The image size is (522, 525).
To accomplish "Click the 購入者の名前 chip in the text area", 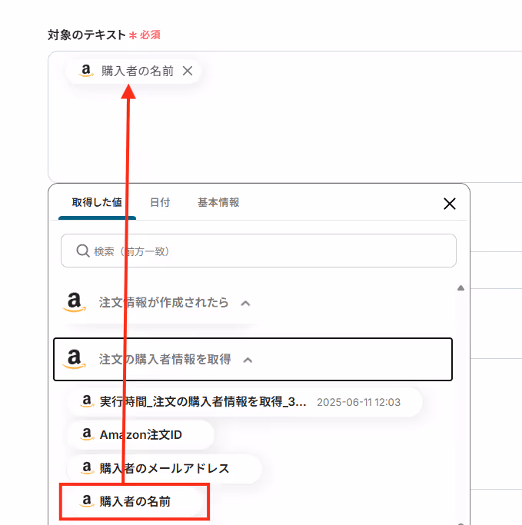I will (133, 71).
